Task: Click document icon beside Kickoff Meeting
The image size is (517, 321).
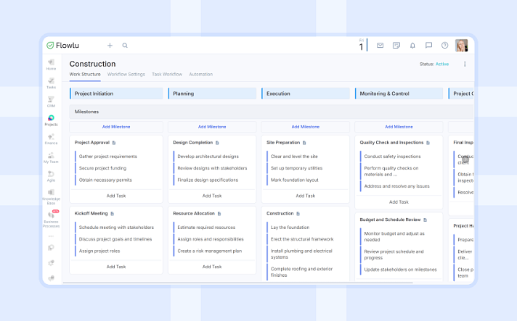Action: pyautogui.click(x=112, y=214)
